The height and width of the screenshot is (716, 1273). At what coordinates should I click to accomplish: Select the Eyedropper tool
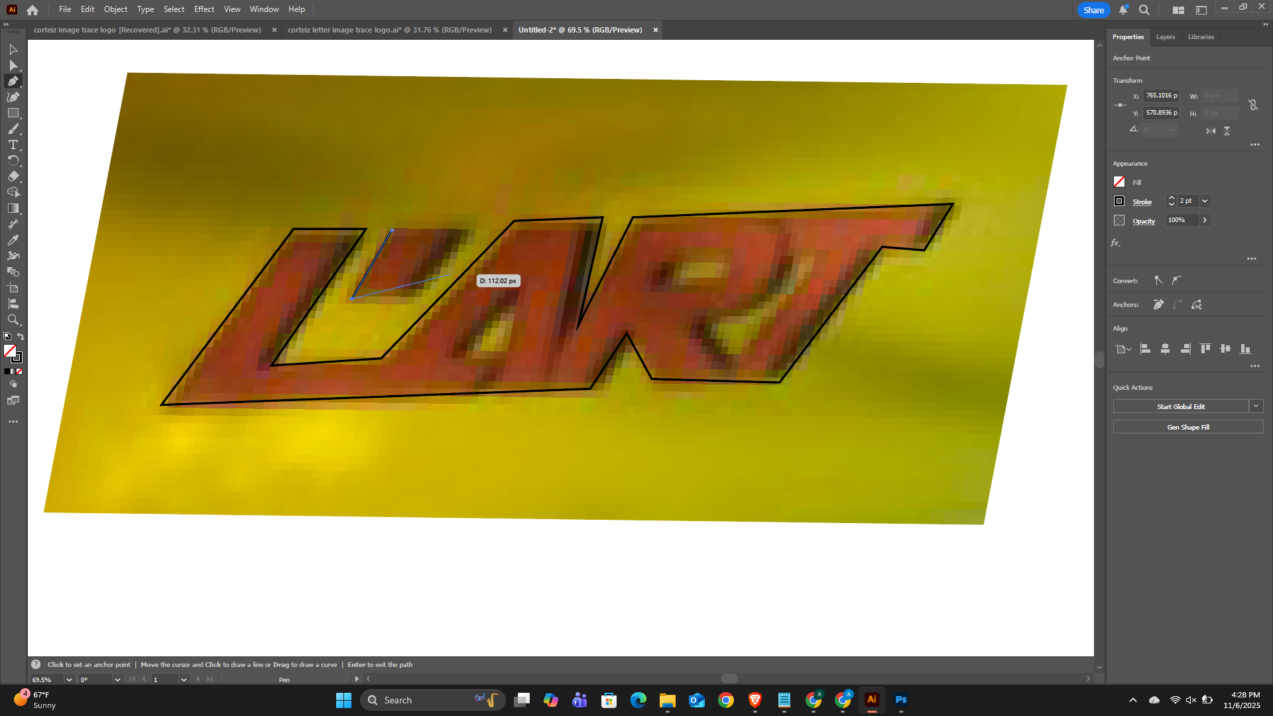(x=13, y=240)
